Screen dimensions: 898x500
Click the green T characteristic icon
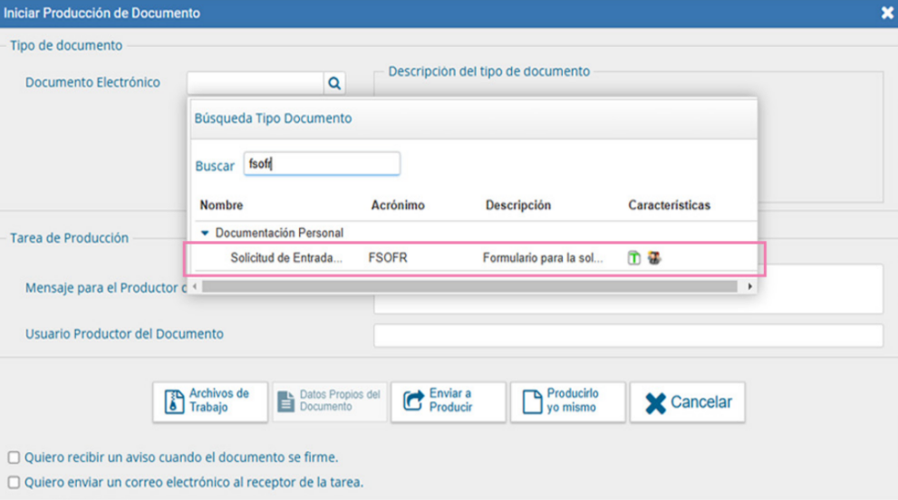tap(634, 258)
